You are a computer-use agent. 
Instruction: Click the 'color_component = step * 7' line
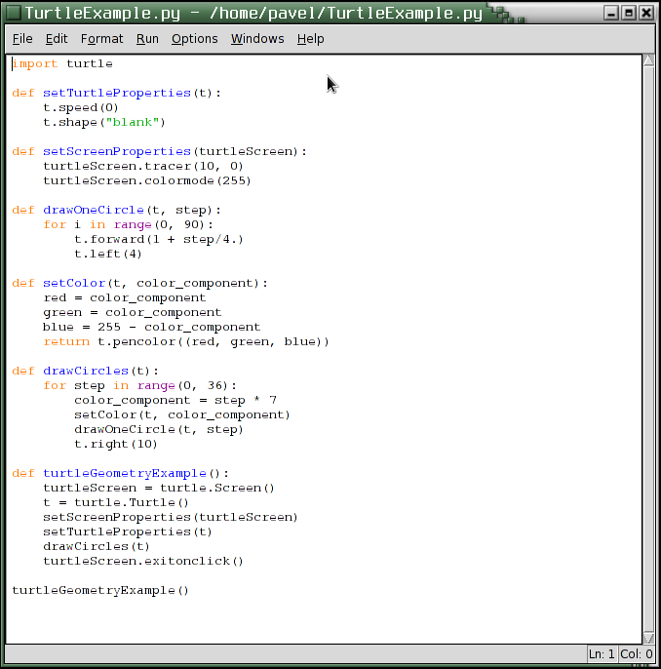175,400
